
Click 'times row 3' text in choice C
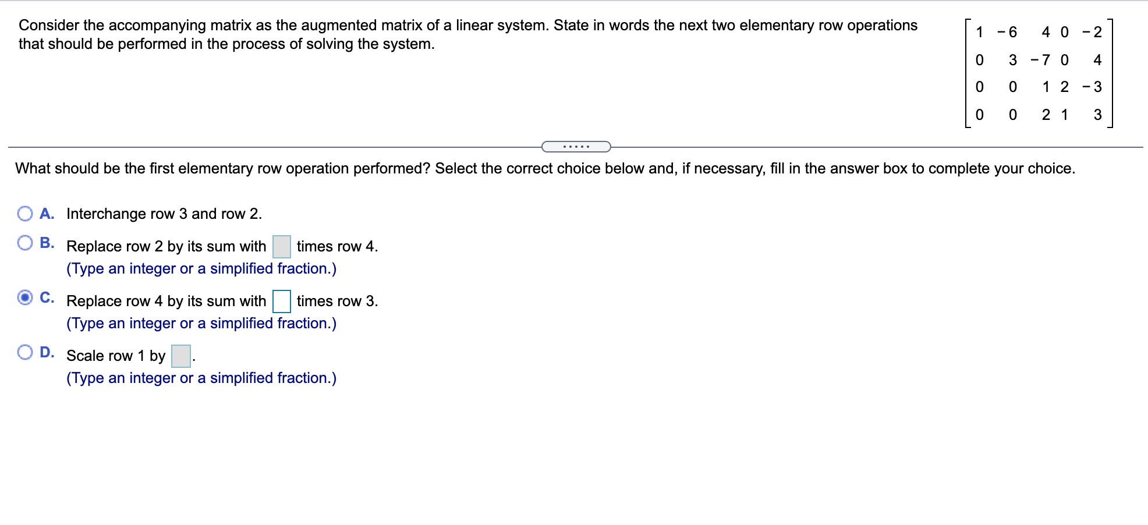tap(338, 301)
